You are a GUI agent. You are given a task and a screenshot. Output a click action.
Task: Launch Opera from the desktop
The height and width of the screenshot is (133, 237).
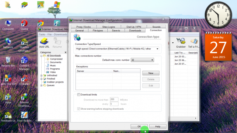click(24, 25)
